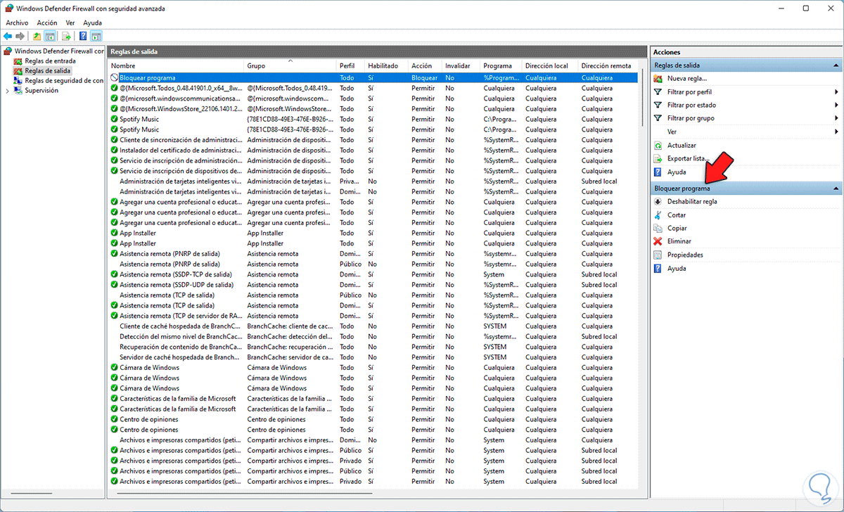Image resolution: width=844 pixels, height=512 pixels.
Task: Sort by the Nombre column header
Action: (177, 65)
